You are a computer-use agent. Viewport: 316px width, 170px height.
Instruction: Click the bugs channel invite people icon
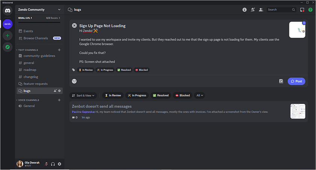[55, 91]
